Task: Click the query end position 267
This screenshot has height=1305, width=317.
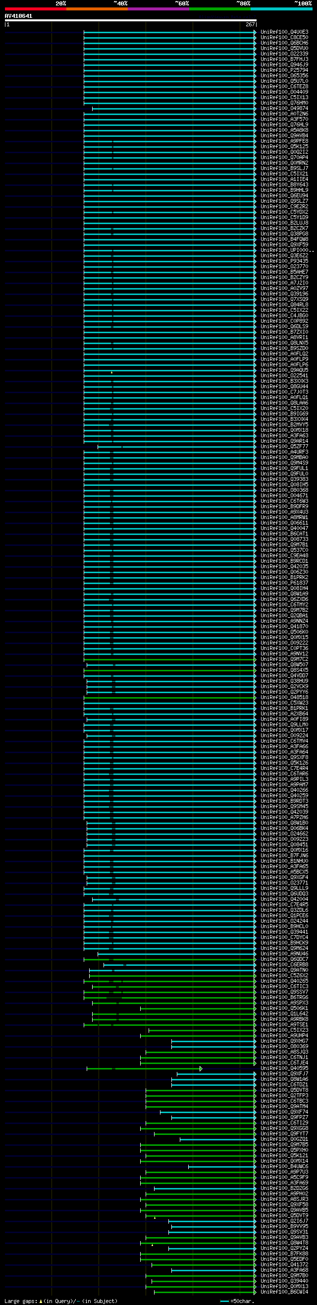Action: click(x=251, y=24)
